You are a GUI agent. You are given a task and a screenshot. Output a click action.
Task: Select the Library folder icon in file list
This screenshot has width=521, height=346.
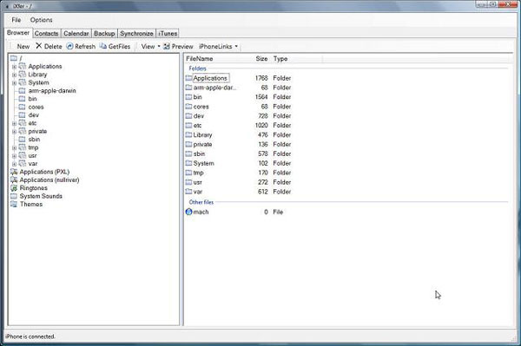coord(188,134)
